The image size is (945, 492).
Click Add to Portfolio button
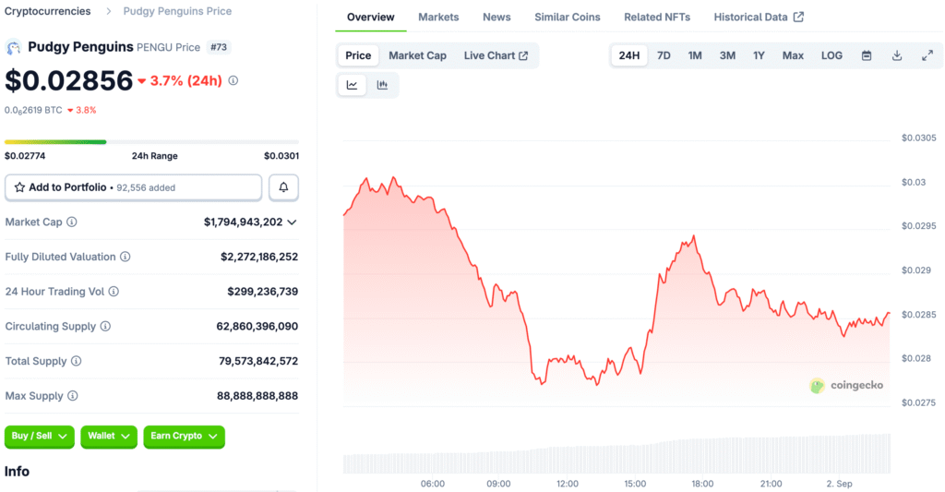coord(133,187)
